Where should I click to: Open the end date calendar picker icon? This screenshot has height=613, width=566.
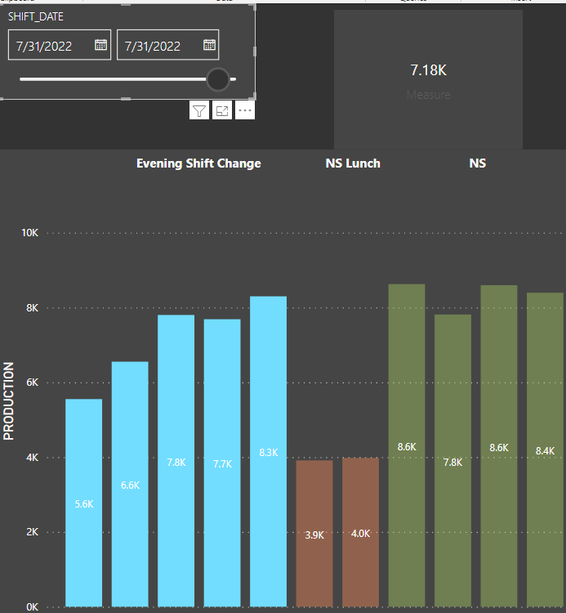(209, 45)
